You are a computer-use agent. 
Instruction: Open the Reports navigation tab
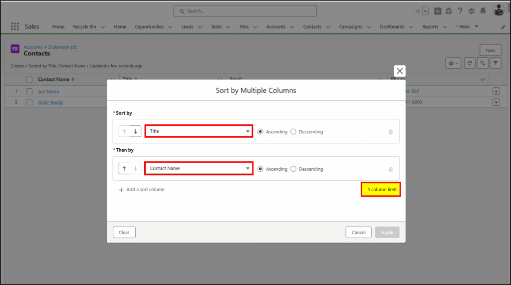click(x=430, y=27)
